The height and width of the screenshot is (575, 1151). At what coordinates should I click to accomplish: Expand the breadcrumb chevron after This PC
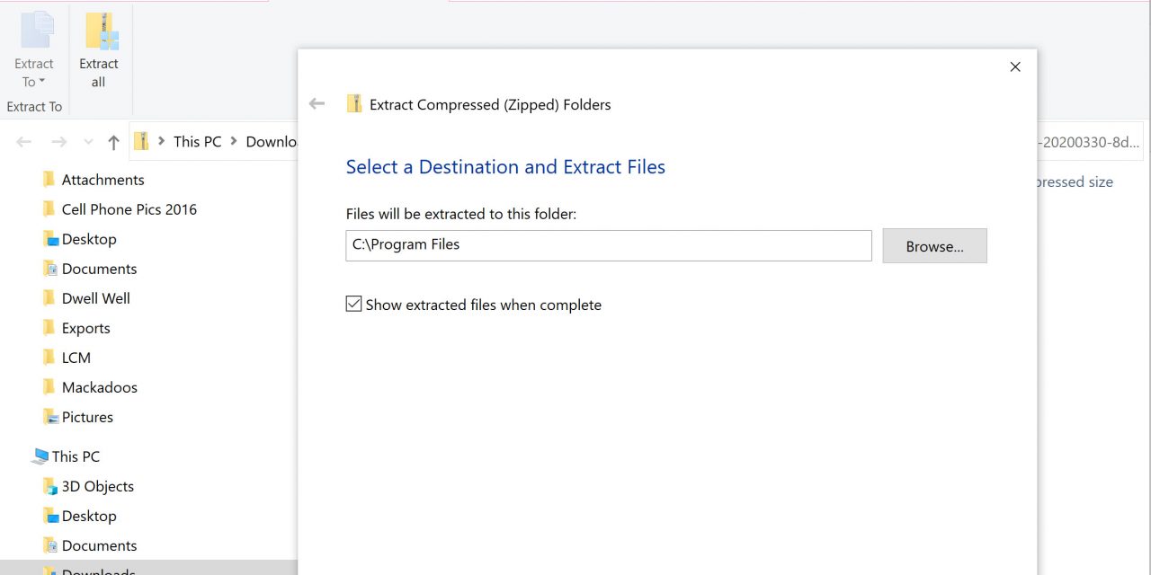click(x=234, y=141)
